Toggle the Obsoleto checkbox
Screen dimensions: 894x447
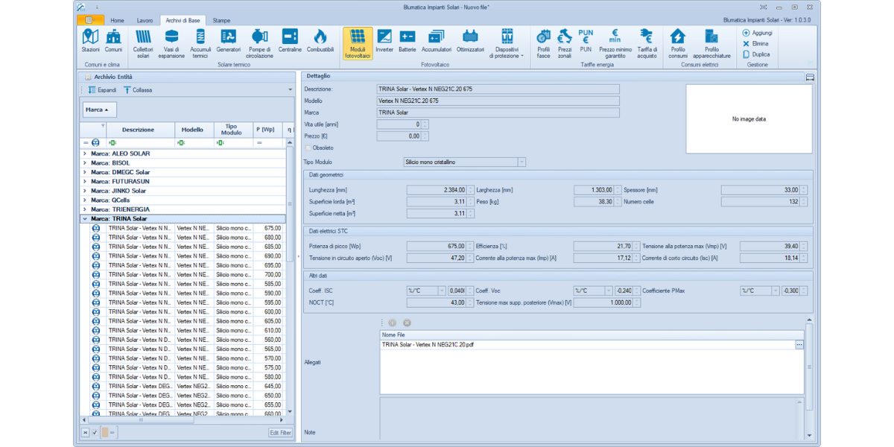(308, 148)
